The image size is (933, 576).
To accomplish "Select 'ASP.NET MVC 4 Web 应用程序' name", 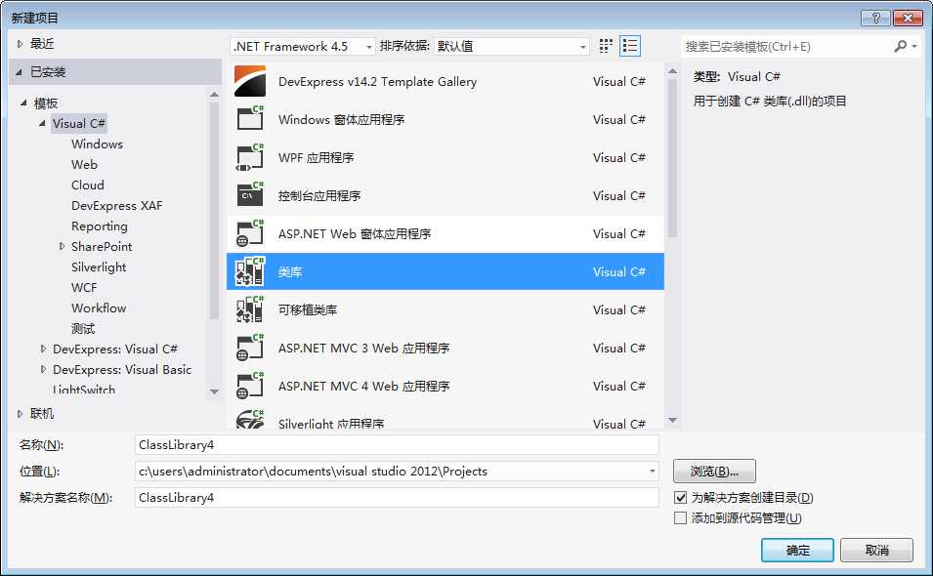I will 363,386.
